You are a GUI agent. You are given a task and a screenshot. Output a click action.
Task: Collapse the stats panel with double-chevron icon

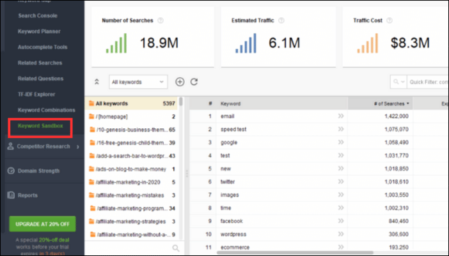pyautogui.click(x=97, y=82)
